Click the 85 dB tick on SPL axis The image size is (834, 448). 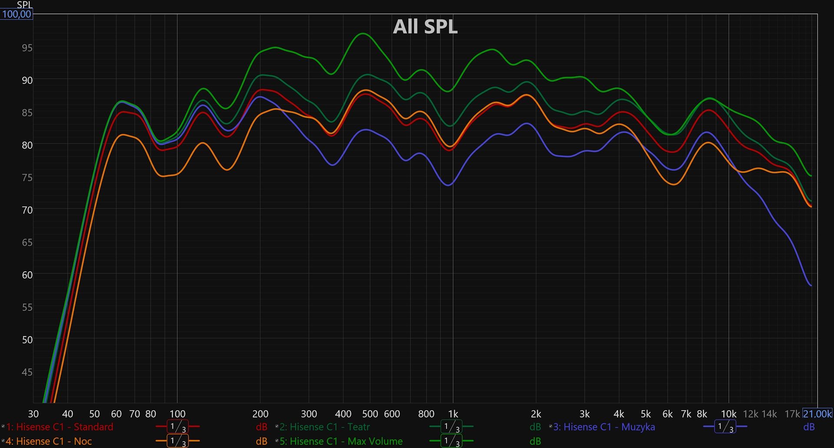click(27, 113)
